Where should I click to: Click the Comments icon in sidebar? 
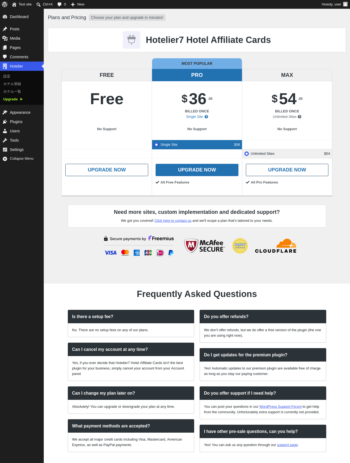tap(5, 57)
